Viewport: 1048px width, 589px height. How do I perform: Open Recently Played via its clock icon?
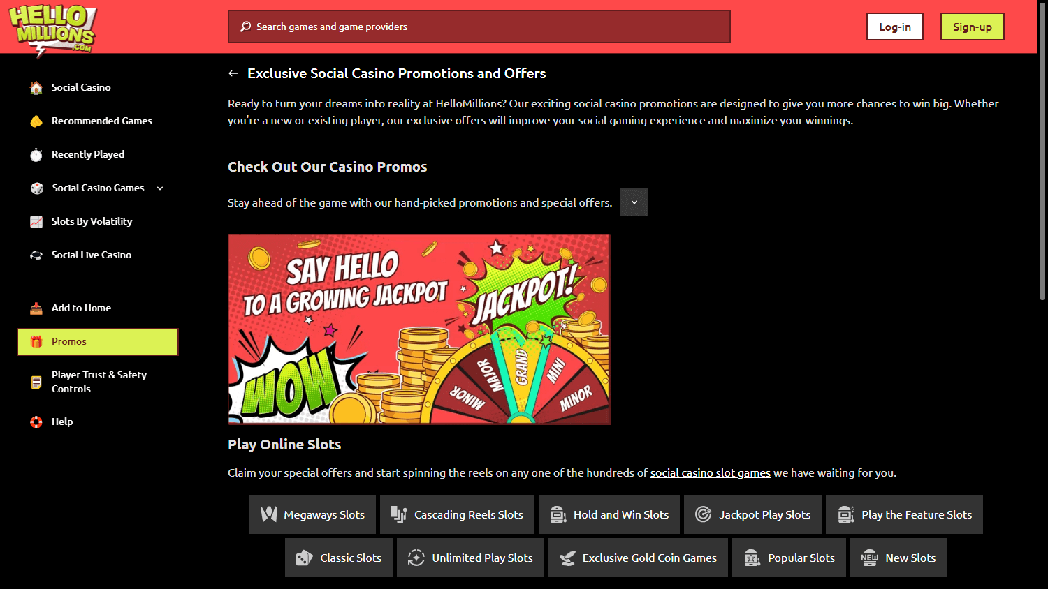click(36, 154)
